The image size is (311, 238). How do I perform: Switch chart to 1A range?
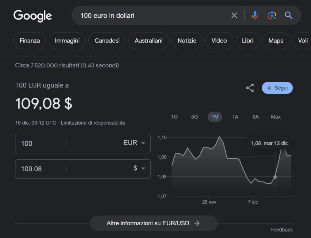(235, 117)
